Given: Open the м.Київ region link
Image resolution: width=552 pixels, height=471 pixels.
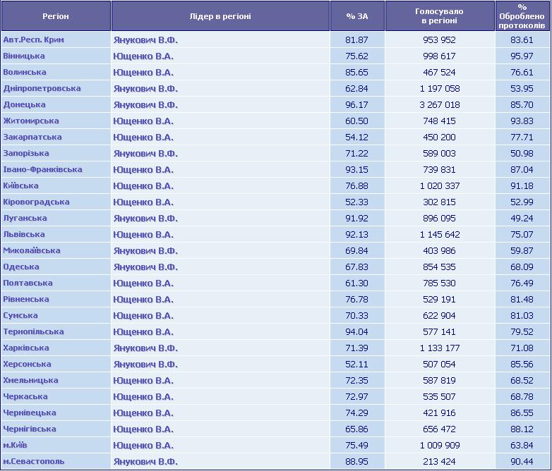Looking at the screenshot, I should coord(15,445).
